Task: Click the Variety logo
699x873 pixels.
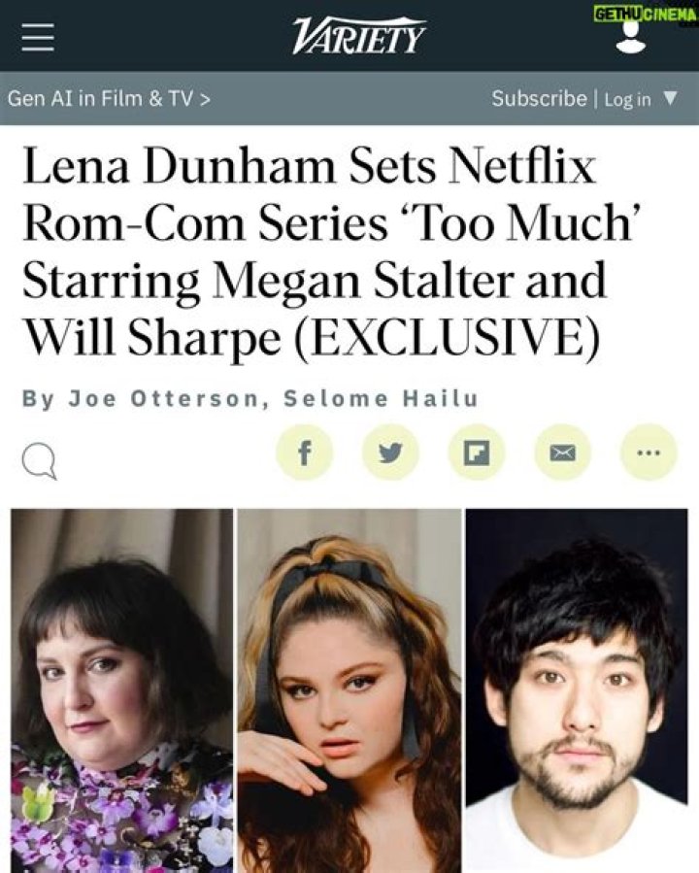Action: pos(359,36)
